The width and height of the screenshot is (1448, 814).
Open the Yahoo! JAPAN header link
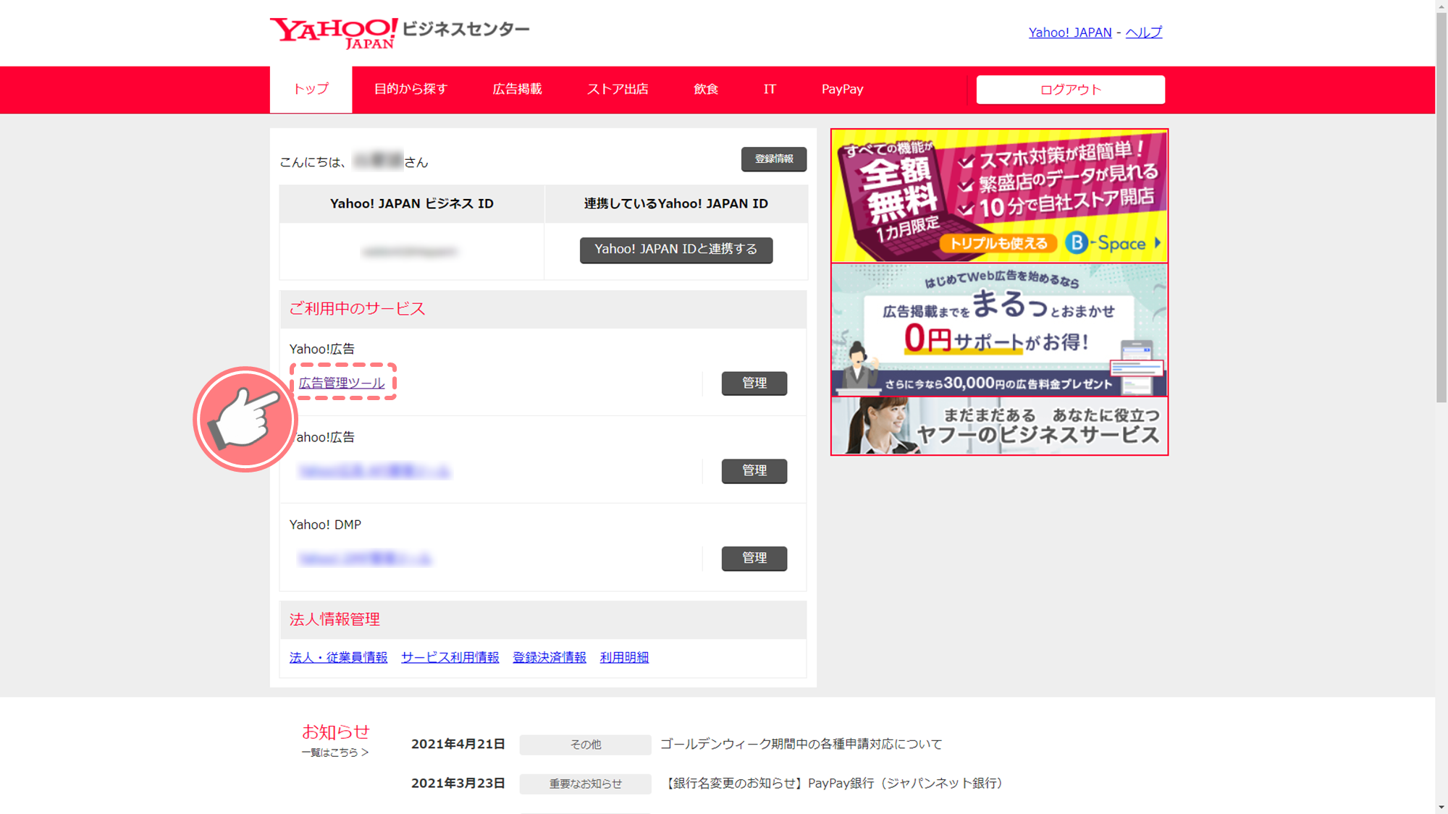point(1069,33)
